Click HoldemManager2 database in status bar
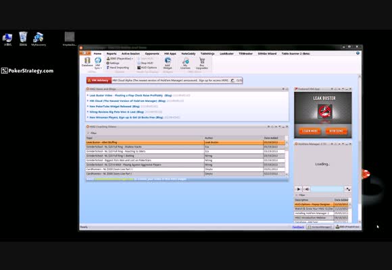 [320, 227]
